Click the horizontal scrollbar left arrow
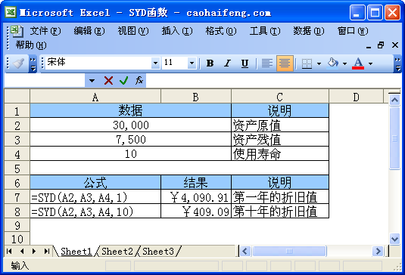This screenshot has width=405, height=275. coord(245,251)
